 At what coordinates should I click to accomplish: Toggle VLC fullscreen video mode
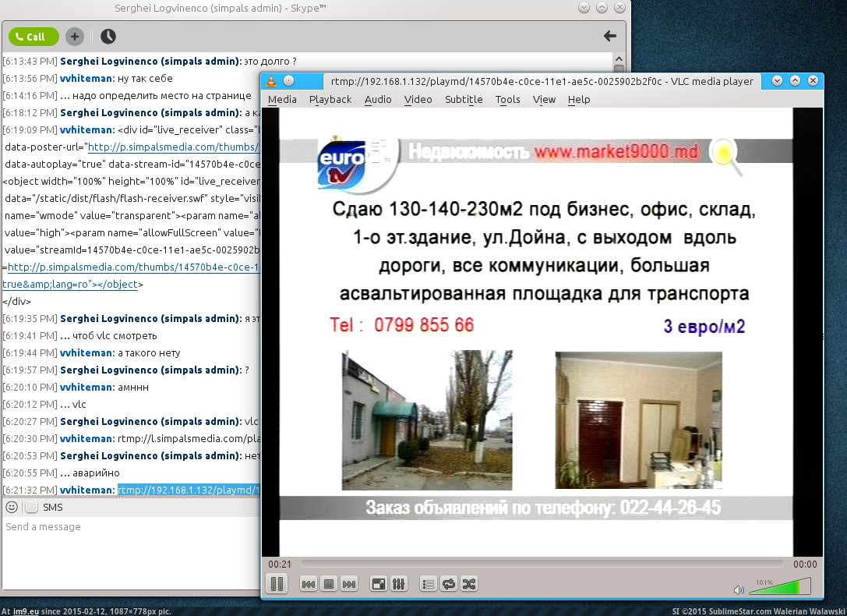point(378,584)
